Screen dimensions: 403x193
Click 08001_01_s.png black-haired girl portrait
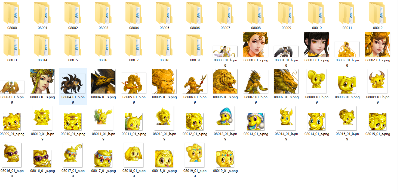tap(316, 45)
